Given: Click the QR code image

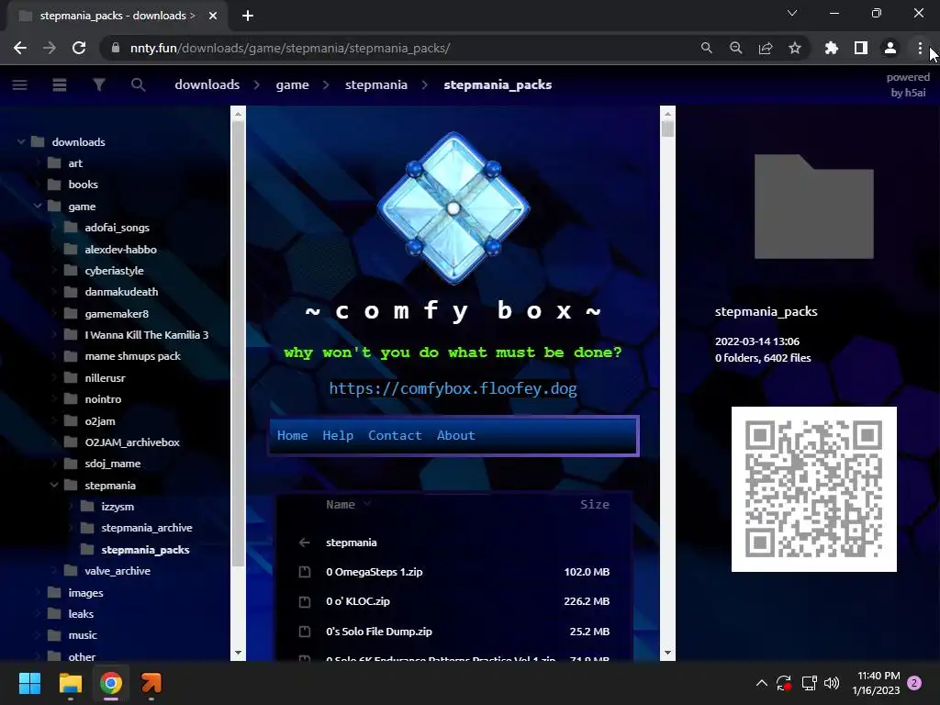Looking at the screenshot, I should point(814,489).
